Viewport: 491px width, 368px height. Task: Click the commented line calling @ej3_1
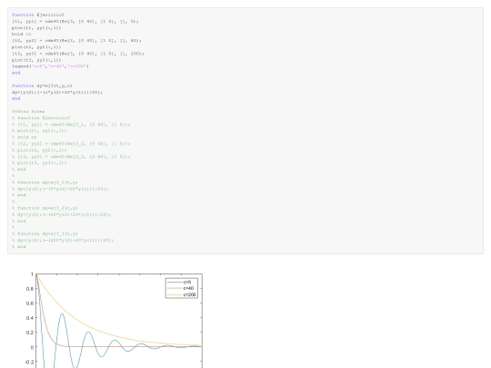(x=71, y=124)
